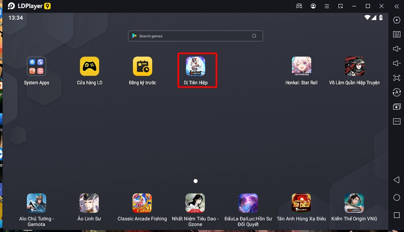The image size is (404, 232).
Task: Open Cửa hàng LD store
Action: [x=90, y=67]
